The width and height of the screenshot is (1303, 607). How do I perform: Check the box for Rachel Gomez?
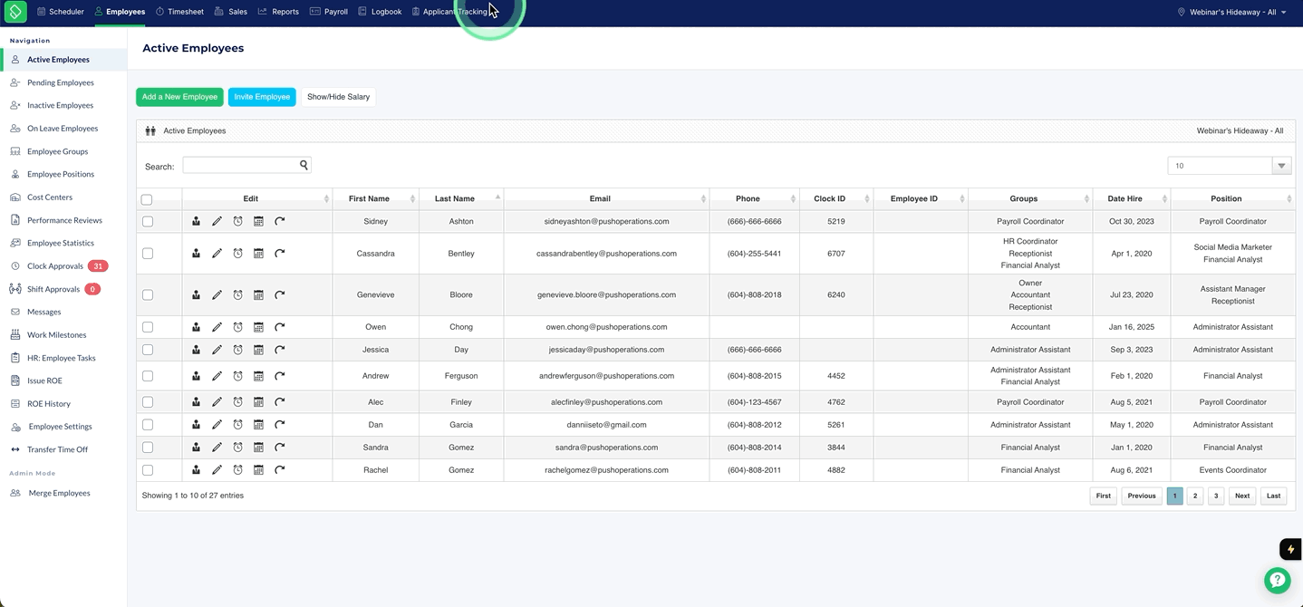click(148, 470)
